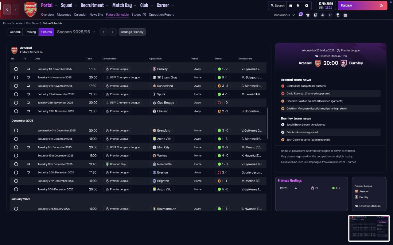Click the Chelsea club badge in the fixture list
The width and height of the screenshot is (393, 245).
[154, 111]
